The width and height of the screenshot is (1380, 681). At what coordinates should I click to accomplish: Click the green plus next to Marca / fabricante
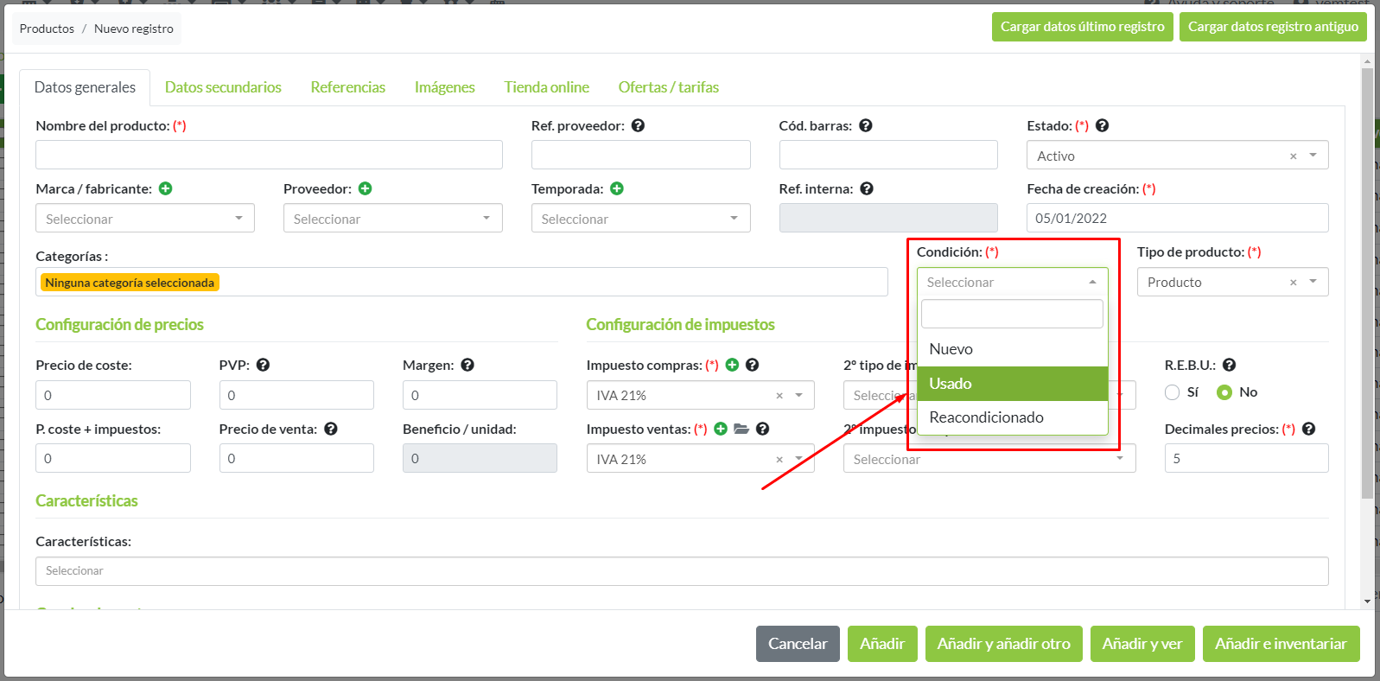coord(166,188)
